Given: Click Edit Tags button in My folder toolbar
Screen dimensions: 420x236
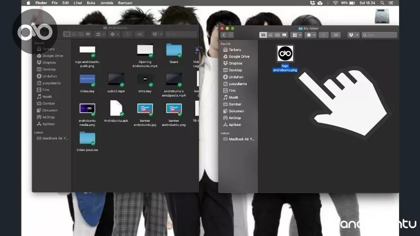Looking at the screenshot, I should pos(335,35).
